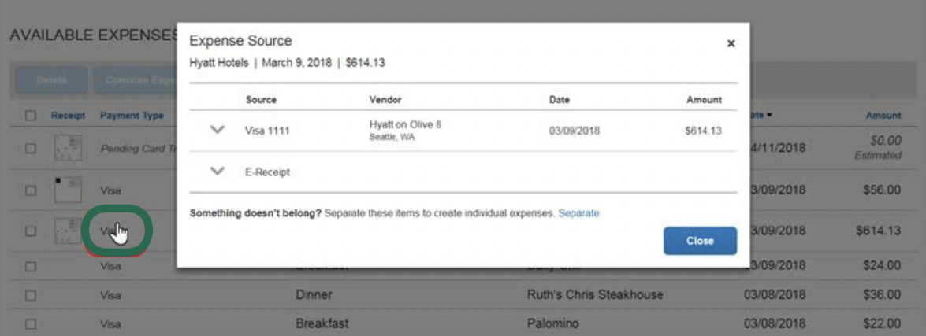Viewport: 926px width, 336px height.
Task: Open the Ruth's Chris Steakhouse Dinner expense
Action: click(594, 295)
